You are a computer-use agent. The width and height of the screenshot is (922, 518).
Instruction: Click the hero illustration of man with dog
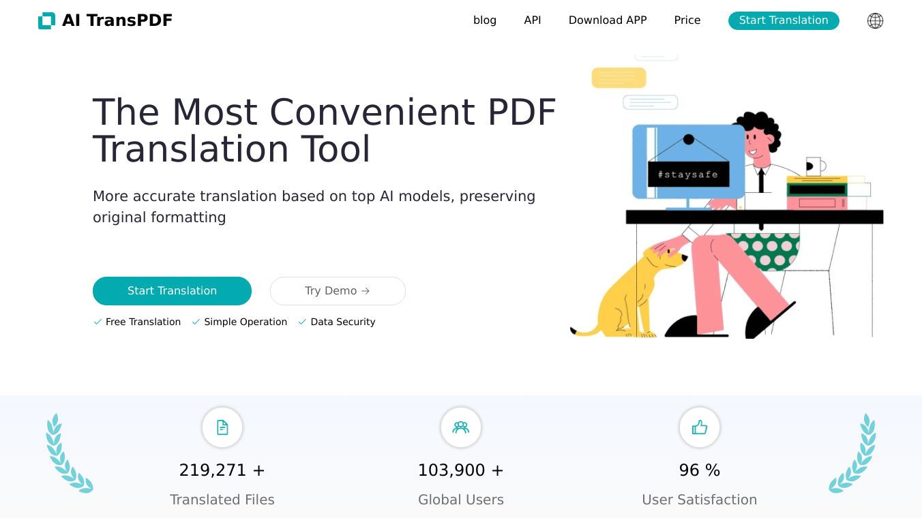pos(727,196)
